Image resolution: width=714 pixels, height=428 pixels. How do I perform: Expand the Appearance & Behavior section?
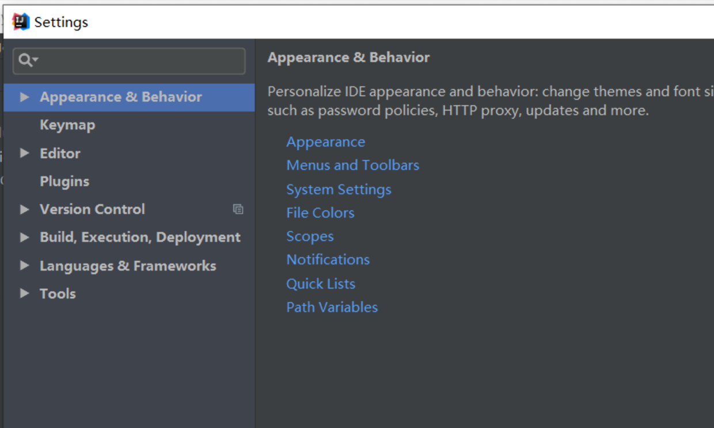click(x=24, y=97)
